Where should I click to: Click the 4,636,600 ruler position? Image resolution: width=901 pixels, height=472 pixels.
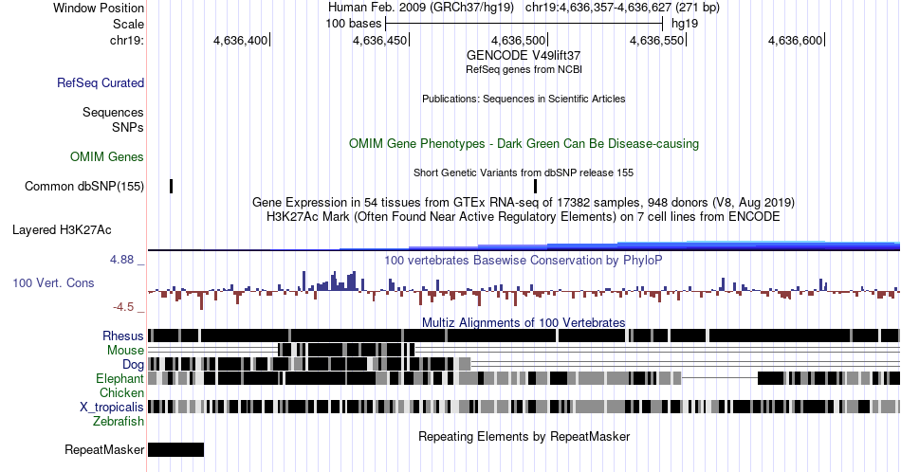tap(796, 40)
